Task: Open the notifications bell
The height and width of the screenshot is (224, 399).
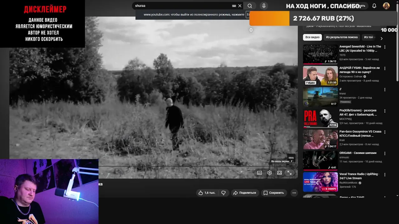Action: [374, 6]
